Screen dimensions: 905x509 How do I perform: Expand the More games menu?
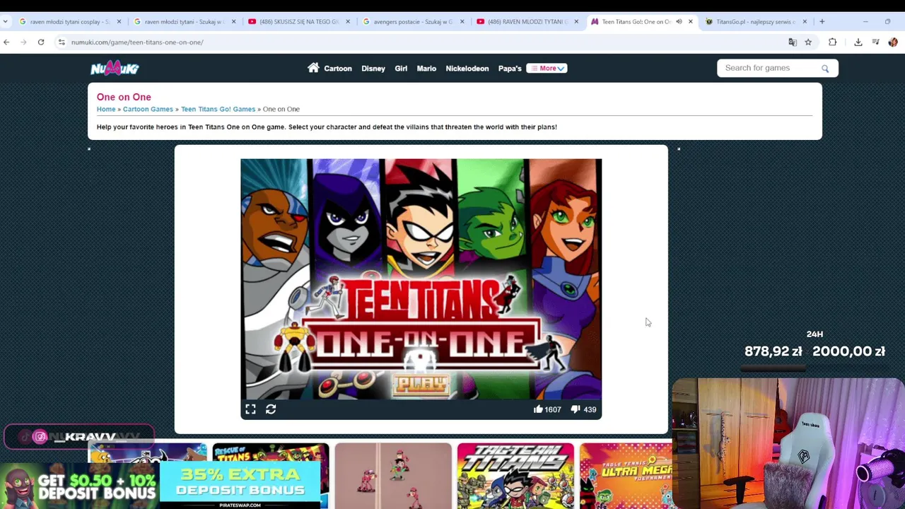(547, 69)
